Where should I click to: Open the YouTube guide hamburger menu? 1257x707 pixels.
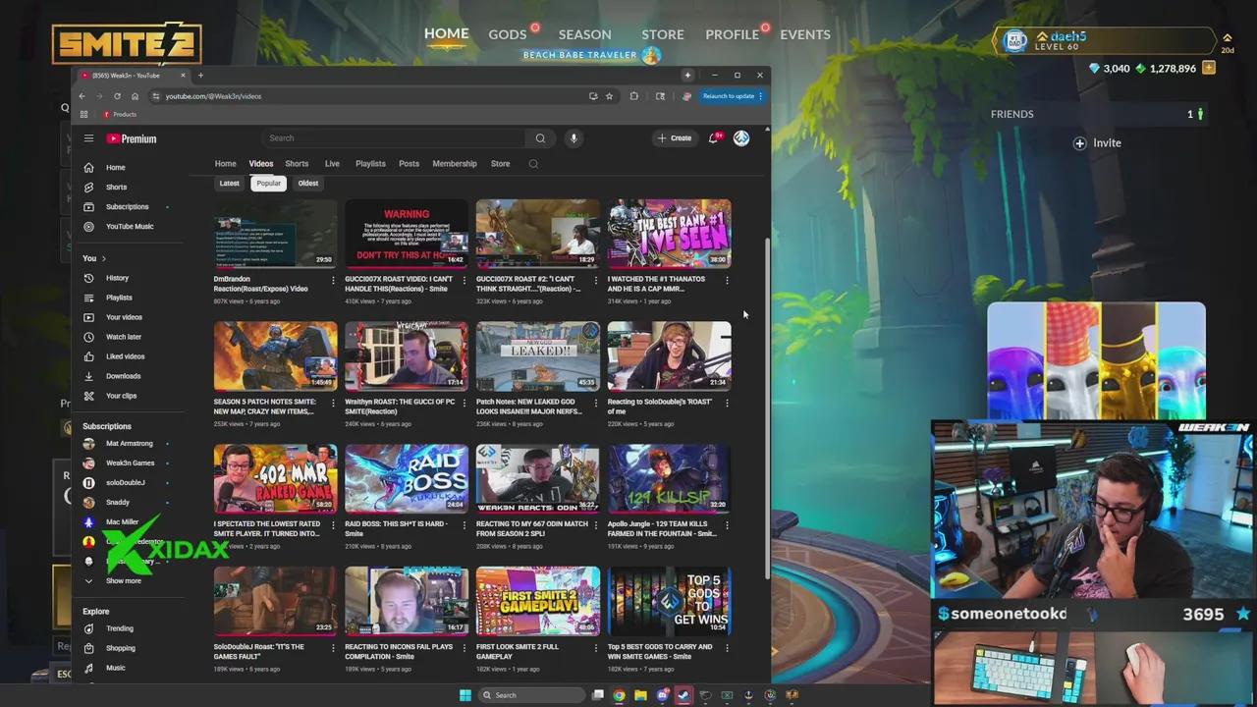[x=88, y=137]
